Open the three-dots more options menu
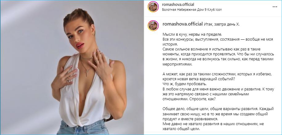 [275, 7]
